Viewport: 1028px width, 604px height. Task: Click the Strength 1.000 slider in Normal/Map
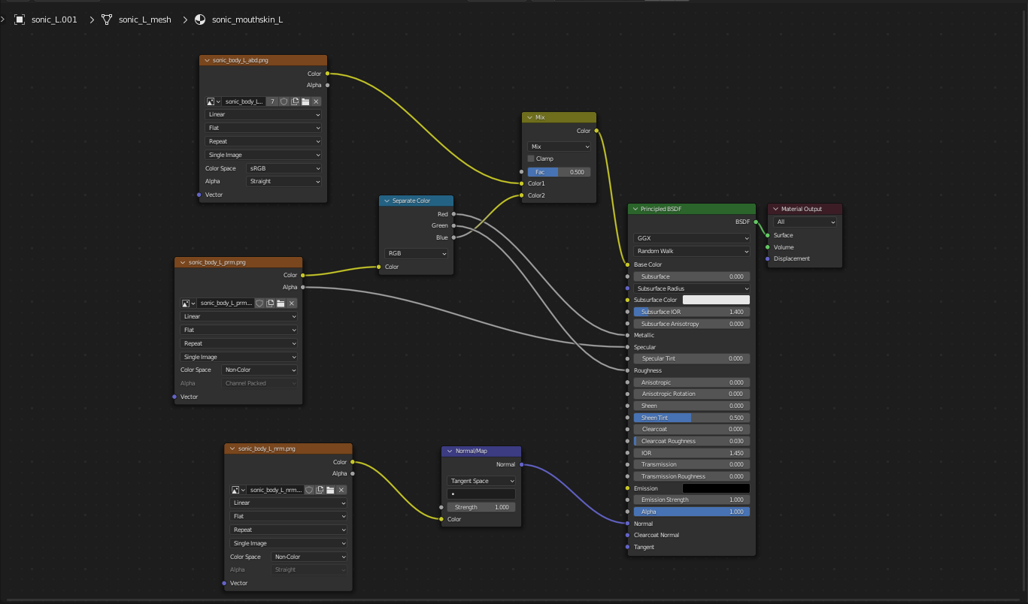(481, 507)
